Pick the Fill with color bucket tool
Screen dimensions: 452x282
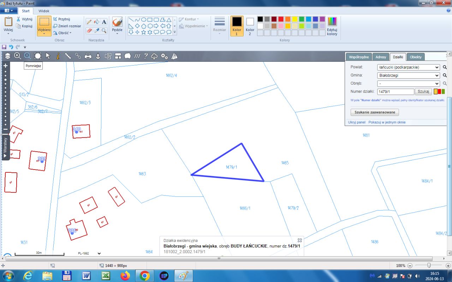[x=97, y=22]
